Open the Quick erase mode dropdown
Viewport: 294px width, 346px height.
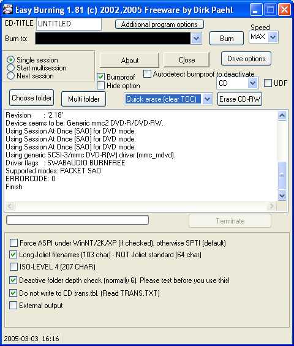[207, 99]
